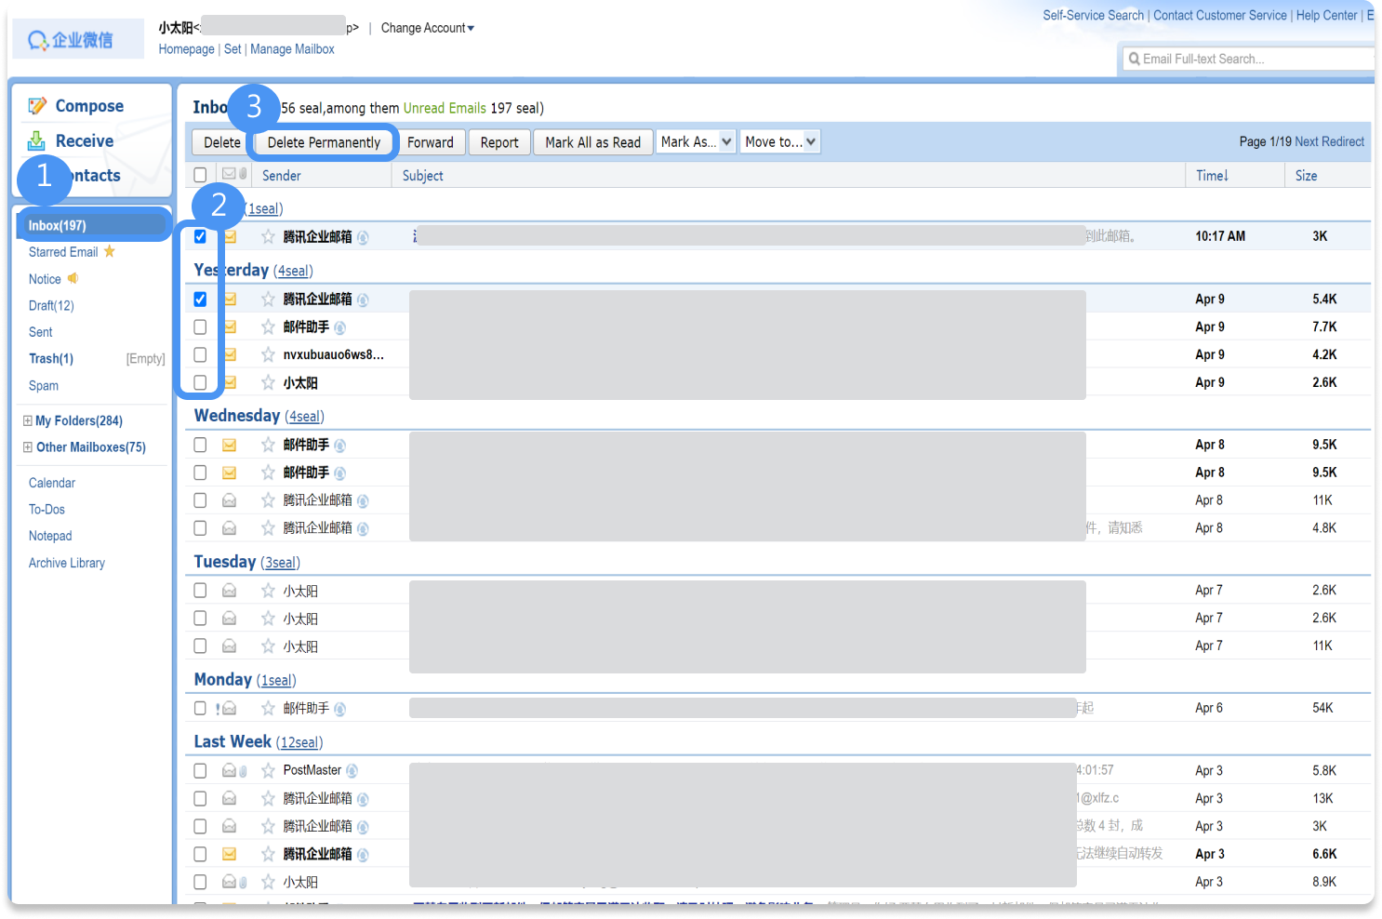
Task: Click Mark All as Read button
Action: click(x=593, y=142)
